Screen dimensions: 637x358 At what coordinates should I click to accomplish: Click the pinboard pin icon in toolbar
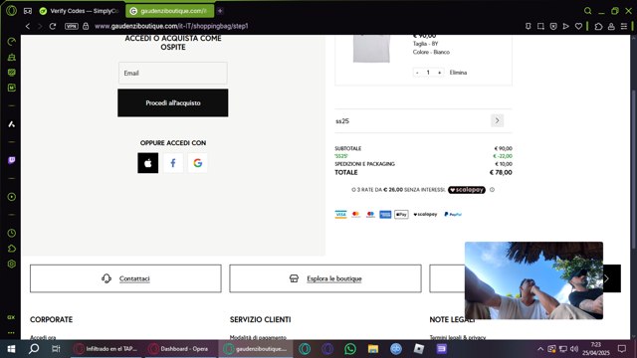[x=528, y=27]
